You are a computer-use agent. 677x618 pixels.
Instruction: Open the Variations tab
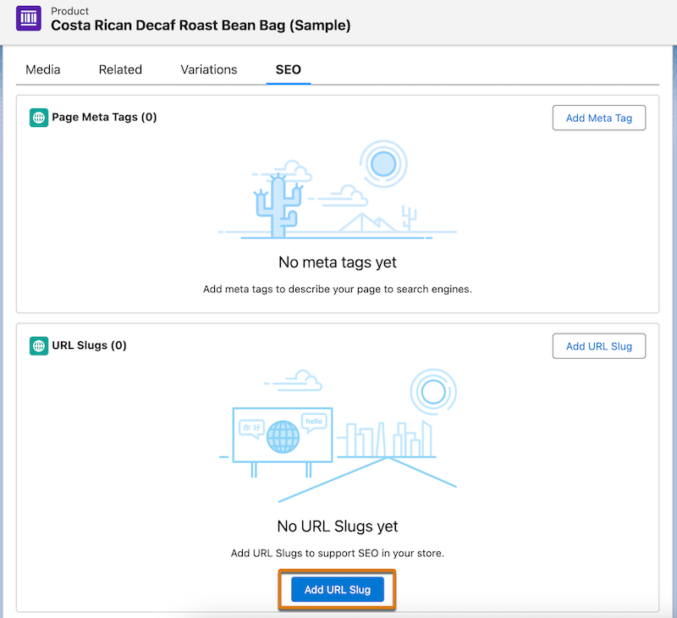click(208, 69)
